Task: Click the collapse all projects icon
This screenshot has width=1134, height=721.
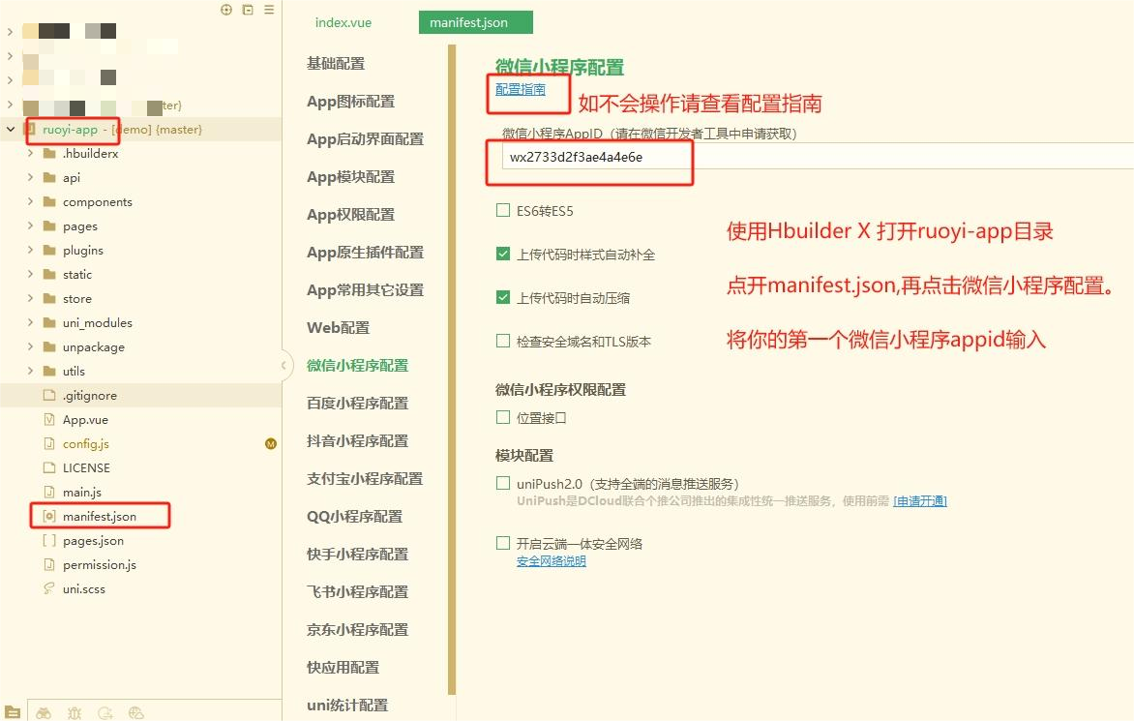Action: [248, 10]
